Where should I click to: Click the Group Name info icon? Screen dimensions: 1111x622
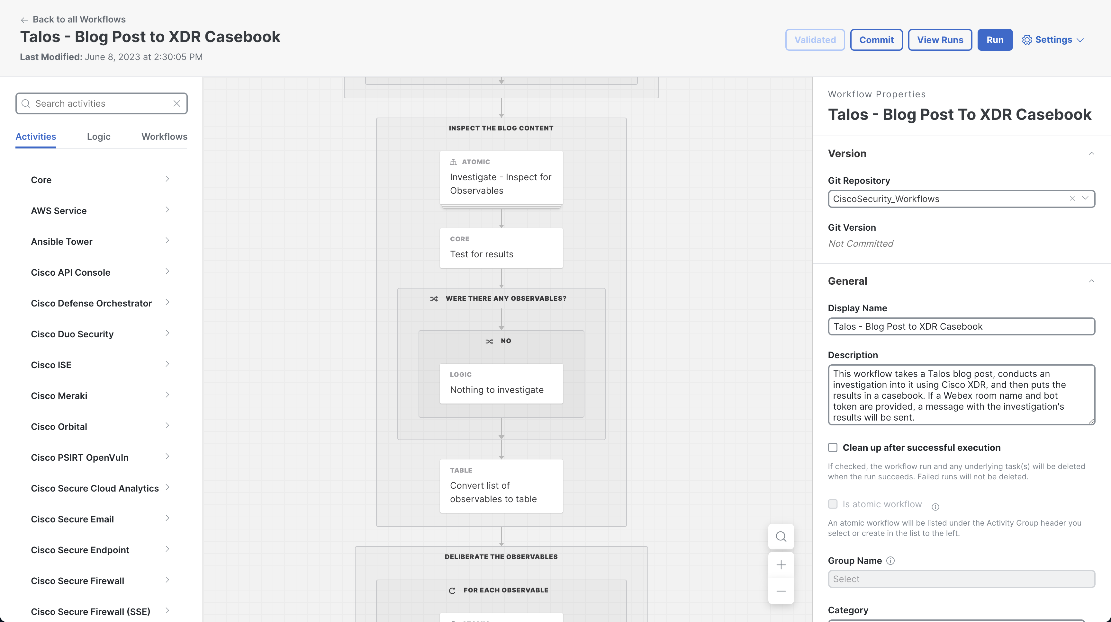click(x=890, y=560)
